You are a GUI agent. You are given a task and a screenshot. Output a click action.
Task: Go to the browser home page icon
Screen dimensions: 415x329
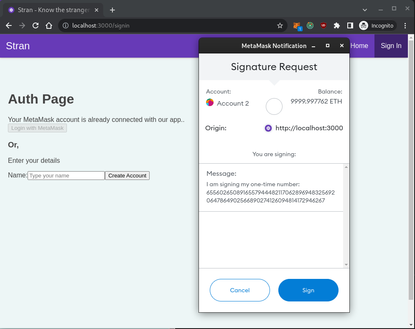49,25
